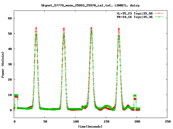Select the YR-34.16 Tsys:35.36 legend label
The height and width of the screenshot is (129, 173).
pos(135,17)
